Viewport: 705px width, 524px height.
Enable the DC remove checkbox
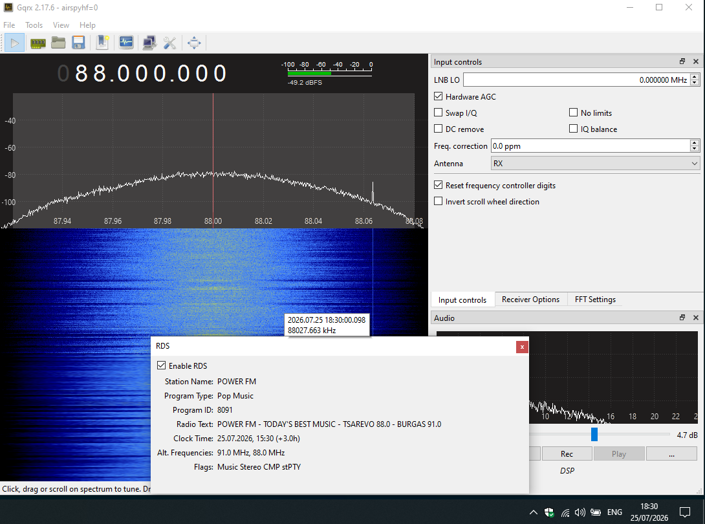(x=438, y=129)
